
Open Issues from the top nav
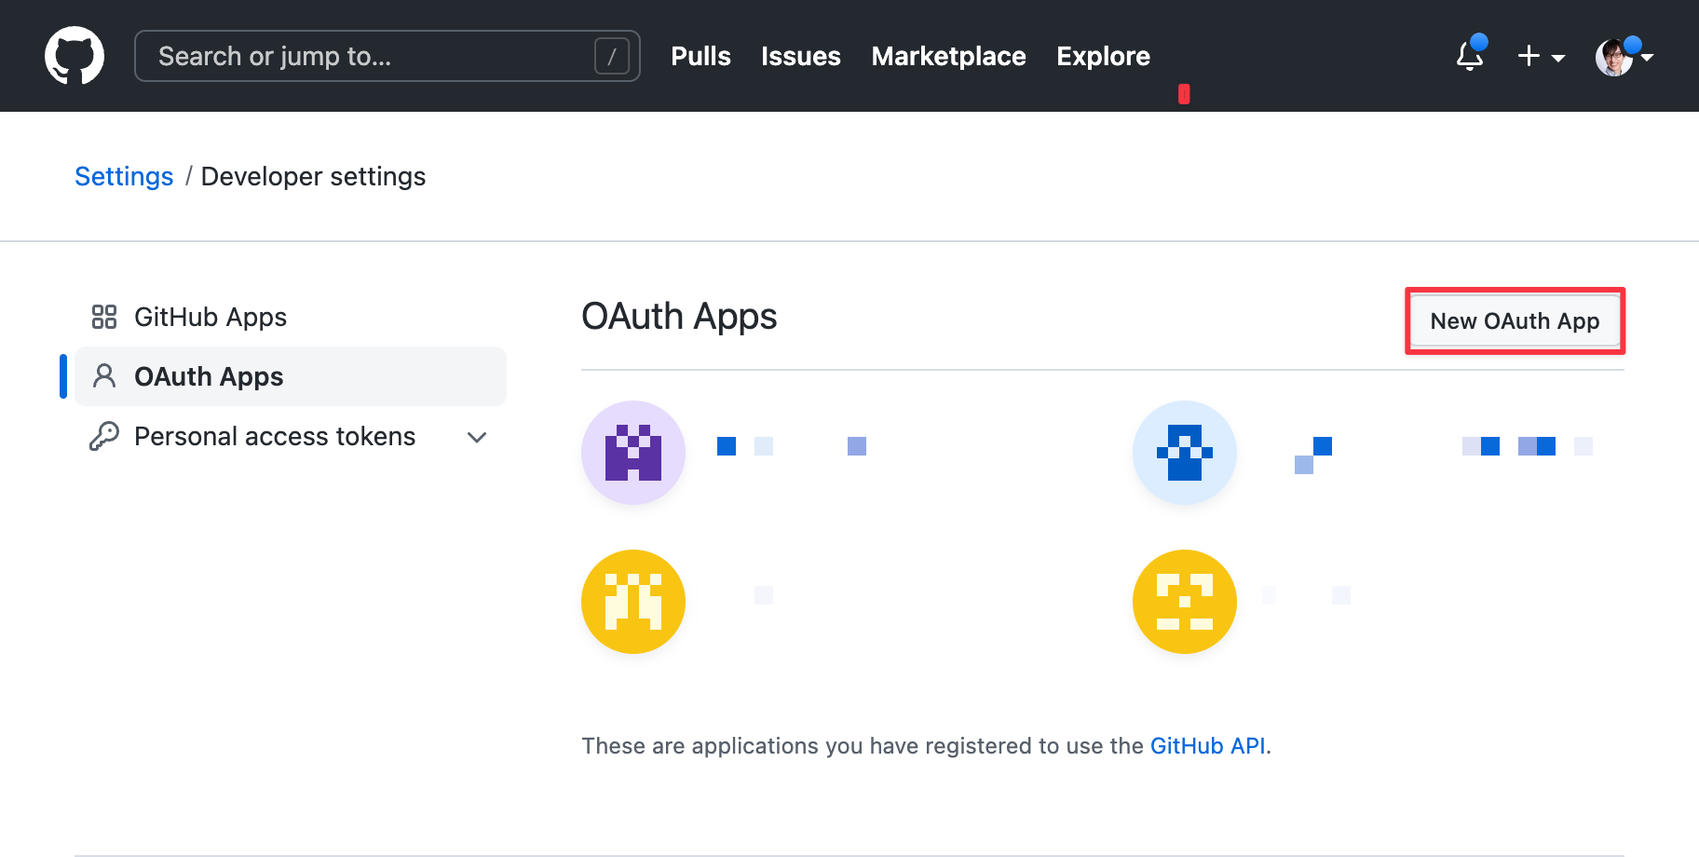pos(801,56)
